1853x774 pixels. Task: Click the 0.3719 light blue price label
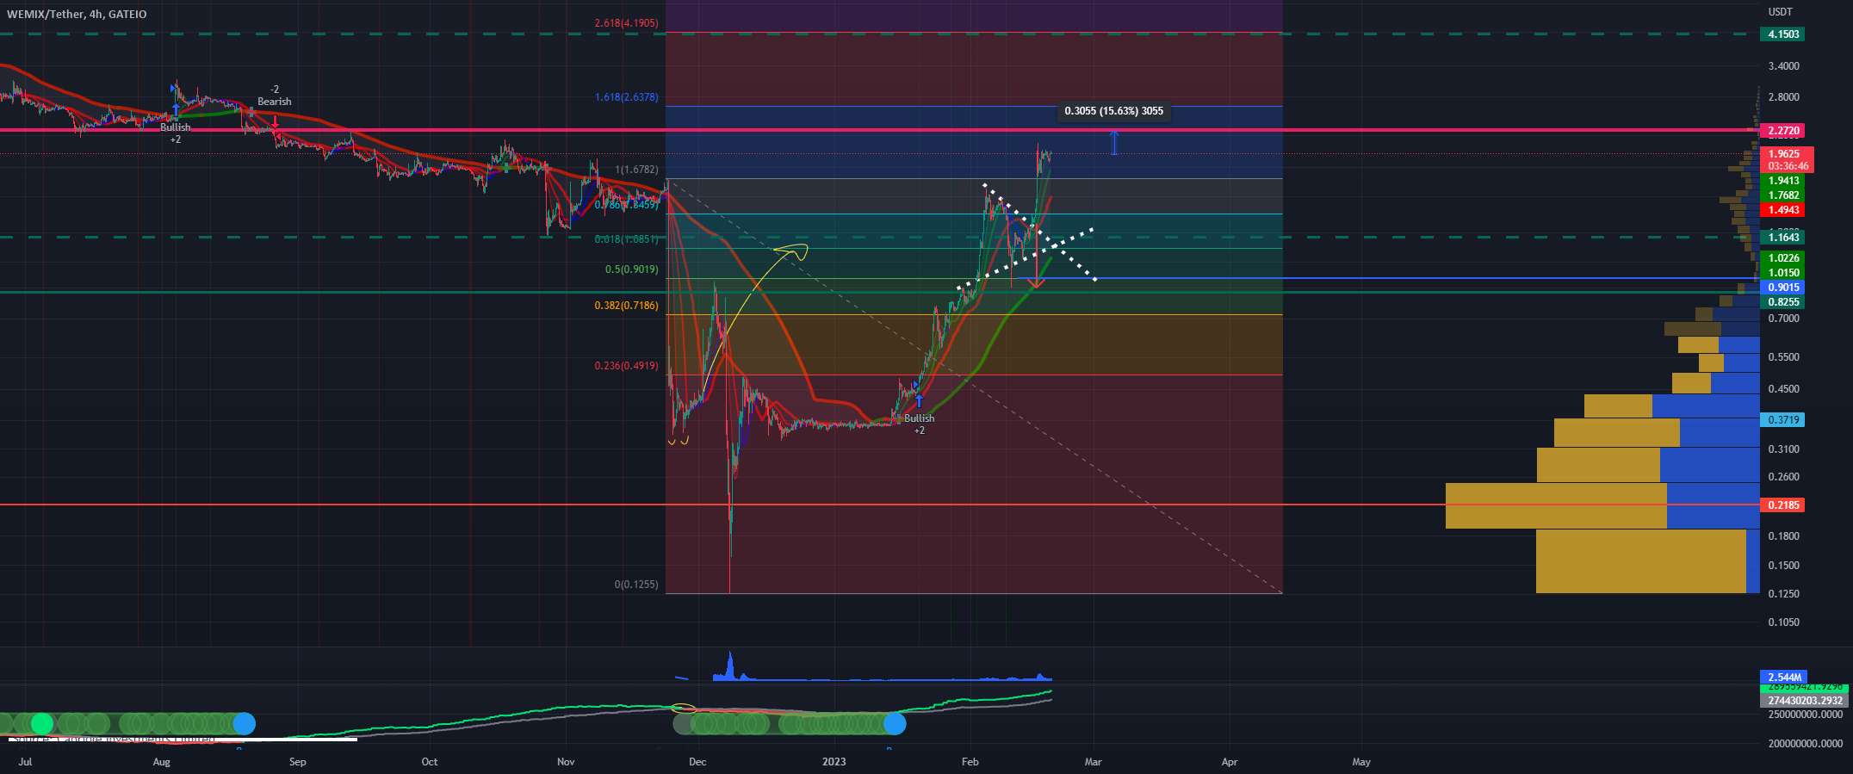[1782, 420]
